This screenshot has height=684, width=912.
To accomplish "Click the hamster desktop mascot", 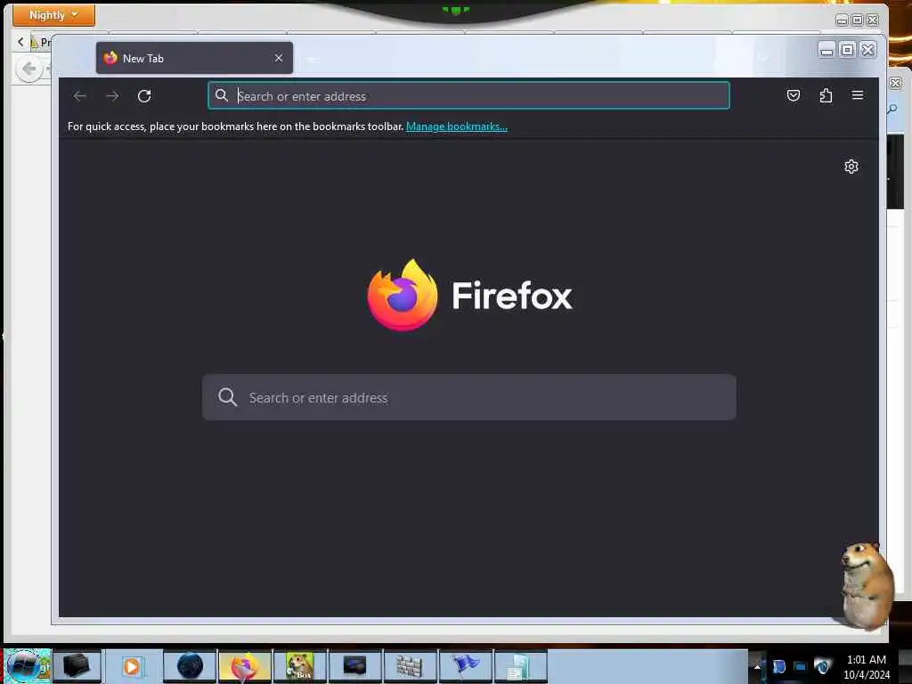I will pyautogui.click(x=866, y=586).
